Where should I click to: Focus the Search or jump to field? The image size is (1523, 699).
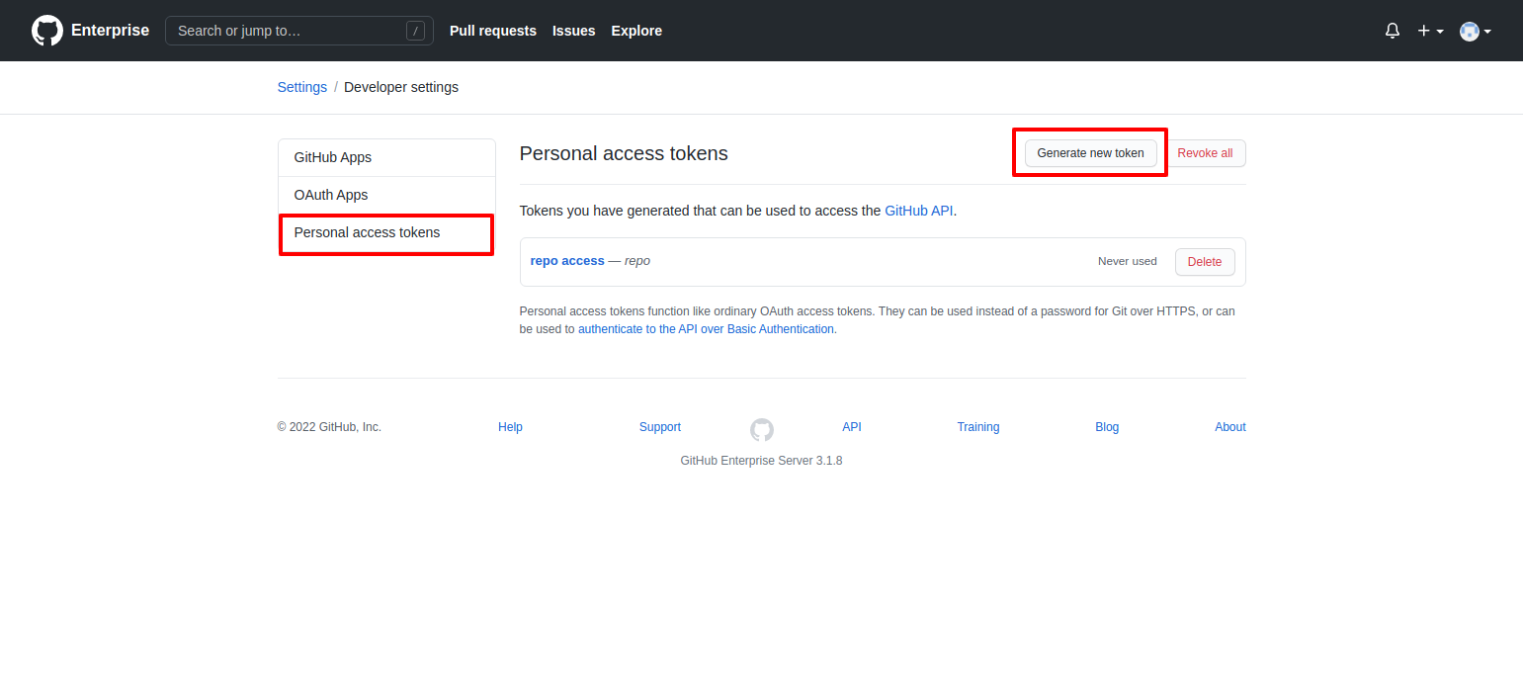tap(299, 31)
